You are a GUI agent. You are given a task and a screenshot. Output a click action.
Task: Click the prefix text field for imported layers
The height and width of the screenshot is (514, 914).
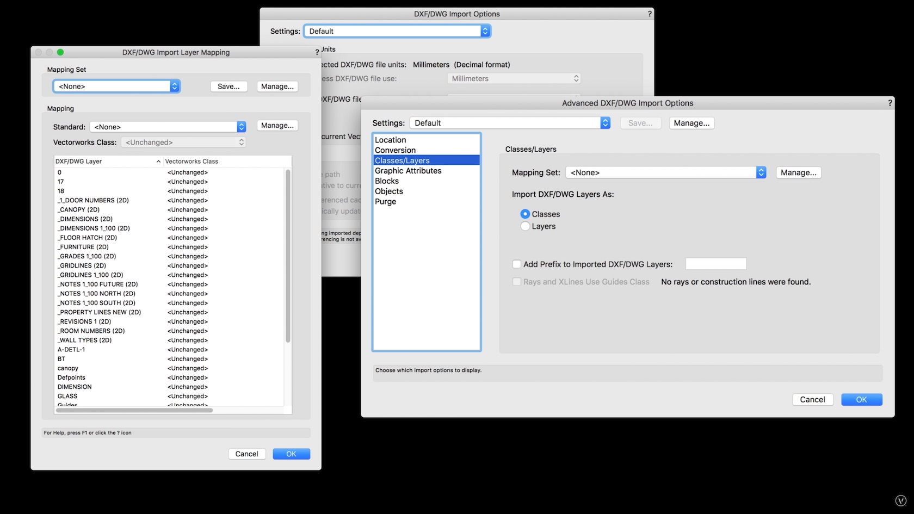pyautogui.click(x=715, y=264)
